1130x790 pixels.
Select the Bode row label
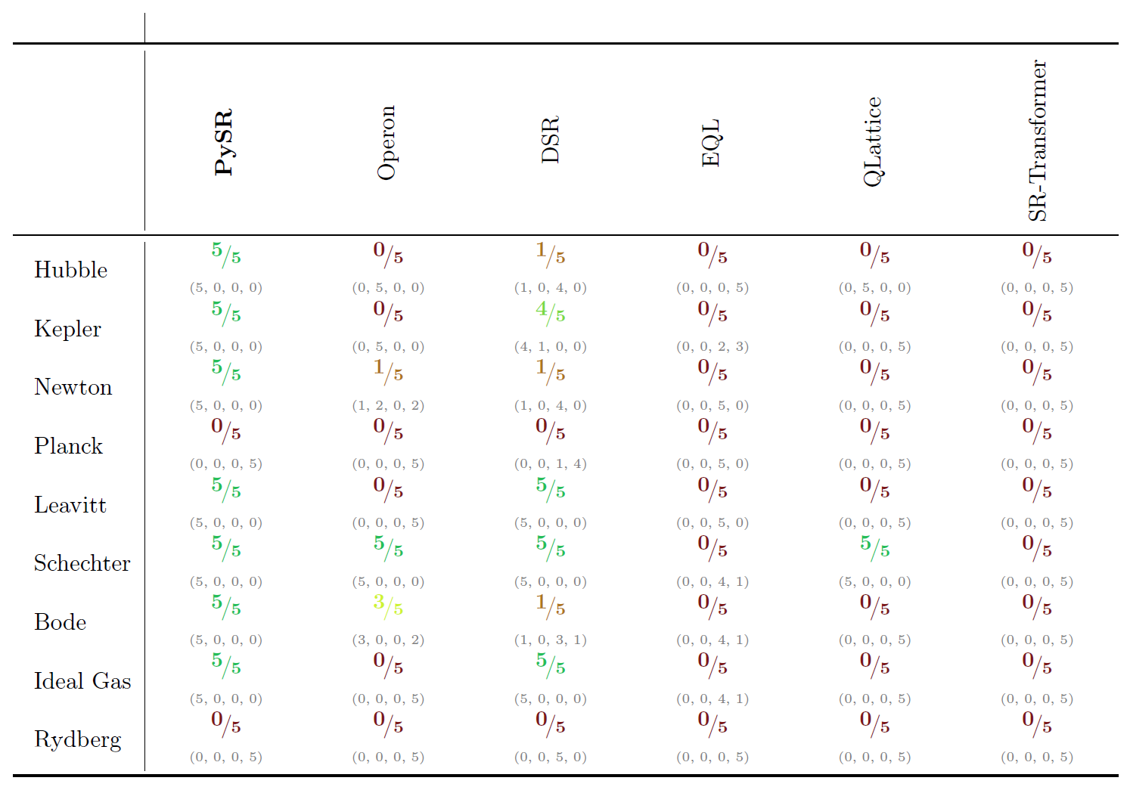pos(61,622)
